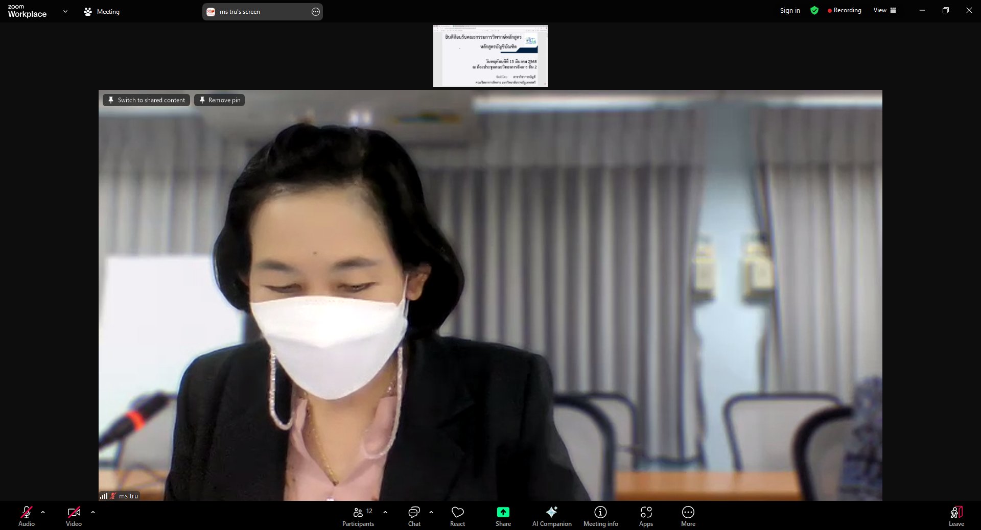Click the green Share screen icon
The image size is (981, 530).
(x=503, y=512)
